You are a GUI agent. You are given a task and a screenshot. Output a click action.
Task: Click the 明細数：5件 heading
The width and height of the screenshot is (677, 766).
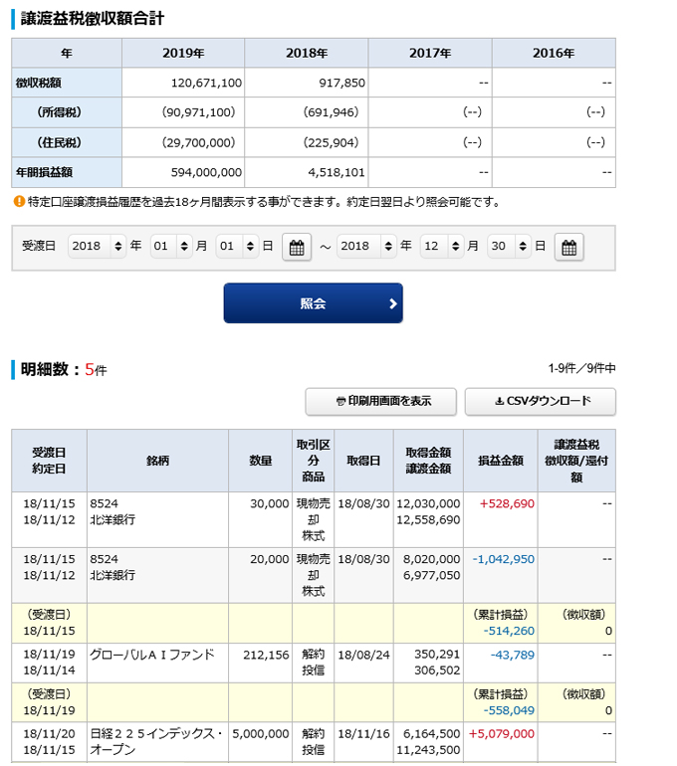(64, 370)
